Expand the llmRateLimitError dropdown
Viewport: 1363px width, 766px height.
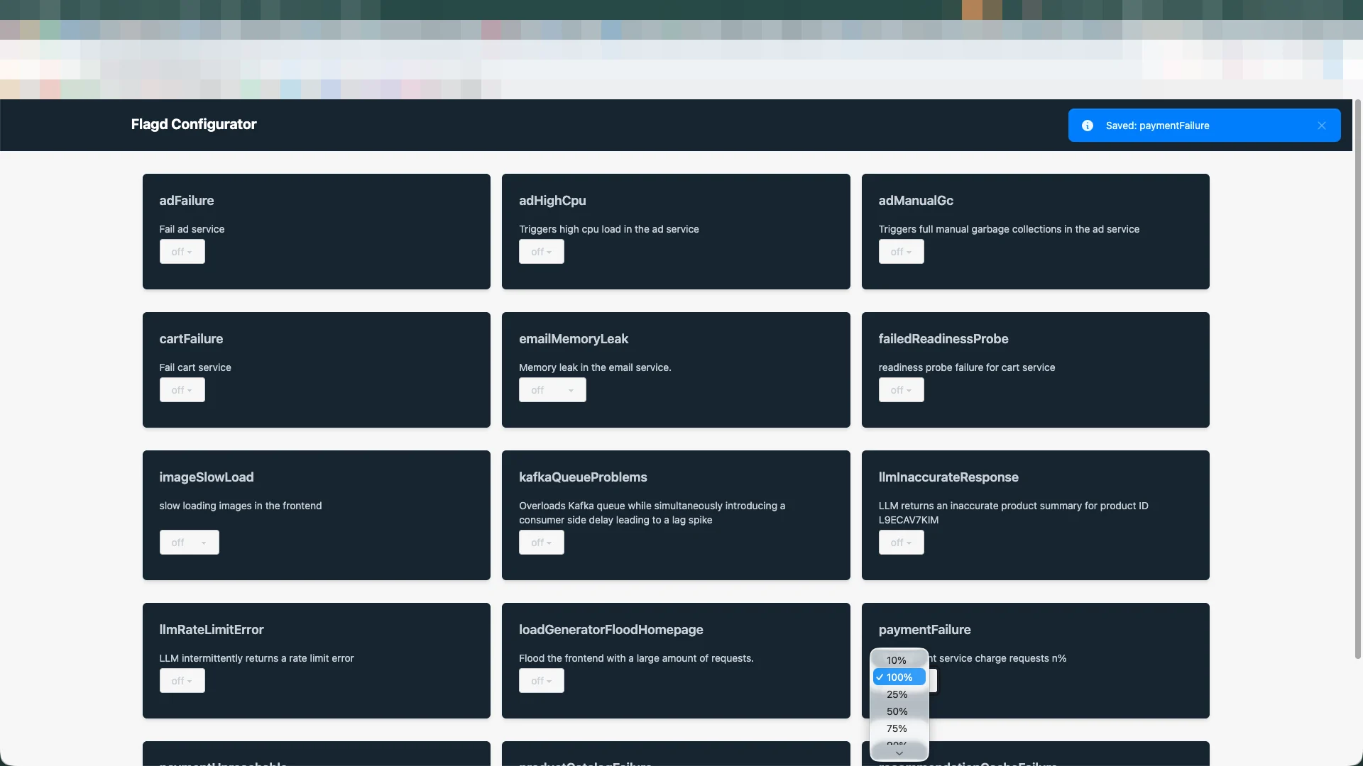182,681
